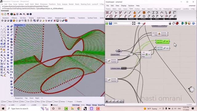Switch to the Top viewport tab

26,98
